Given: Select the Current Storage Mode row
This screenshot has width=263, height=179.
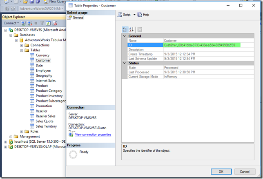Looking at the screenshot, I should point(191,77).
